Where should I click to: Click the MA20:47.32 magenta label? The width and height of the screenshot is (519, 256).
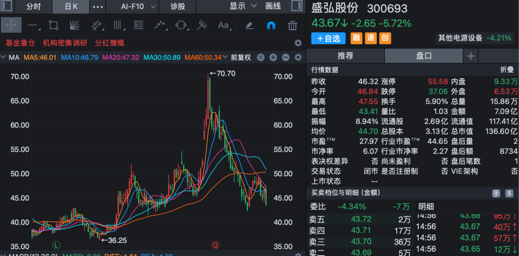121,58
